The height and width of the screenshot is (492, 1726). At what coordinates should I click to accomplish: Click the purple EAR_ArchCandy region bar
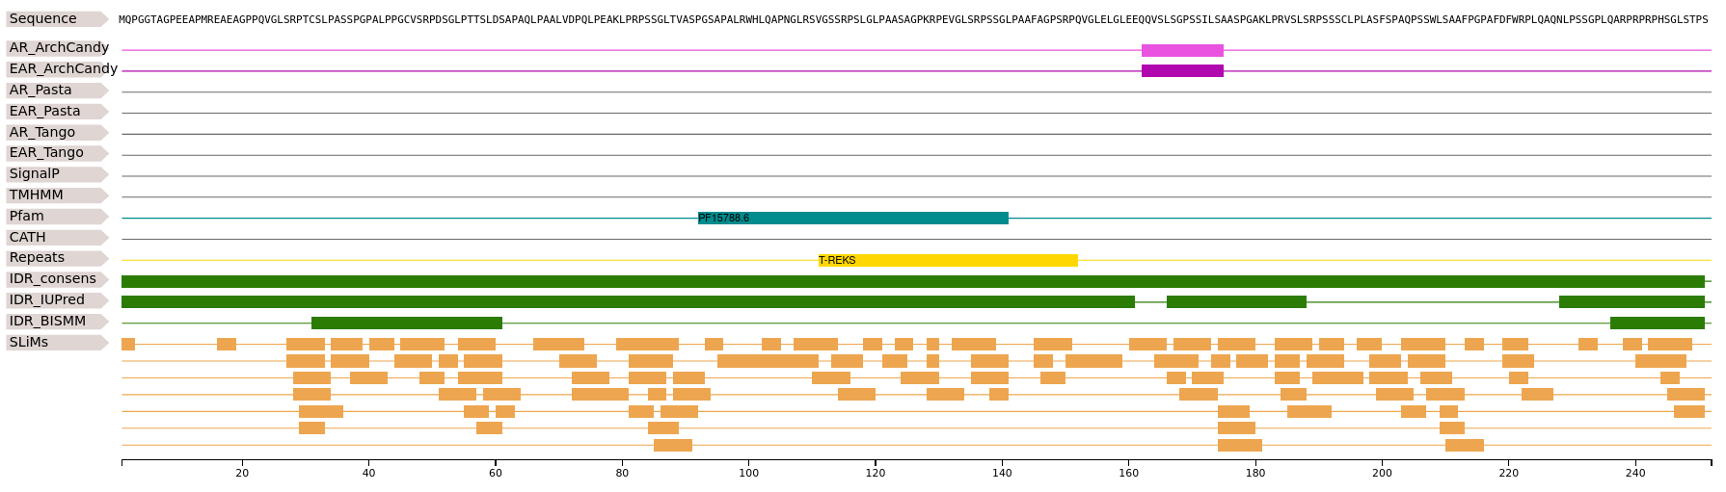1182,70
